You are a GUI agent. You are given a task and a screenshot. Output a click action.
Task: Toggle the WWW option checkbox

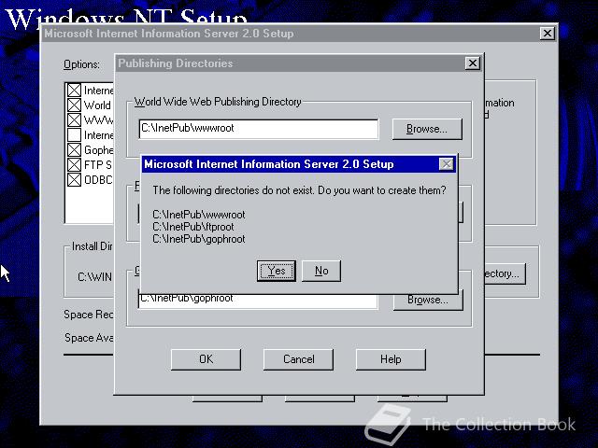tap(74, 120)
